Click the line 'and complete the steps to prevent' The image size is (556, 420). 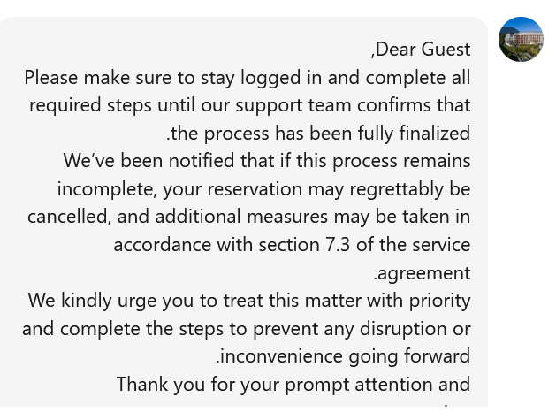[247, 328]
